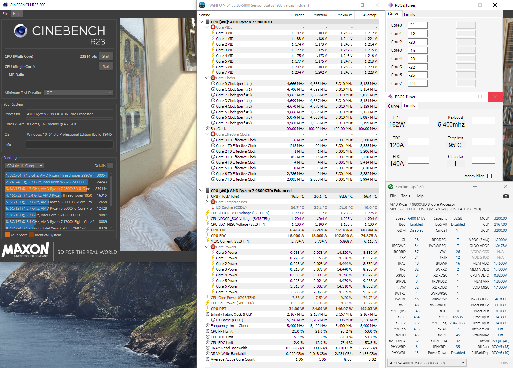513x368 pixels.
Task: Click the Core7 curve value field in PBO2 Tuner
Action: click(x=418, y=83)
